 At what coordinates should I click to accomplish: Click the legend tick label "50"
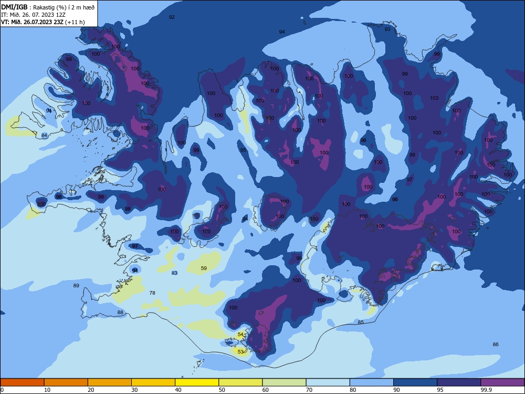coord(222,390)
